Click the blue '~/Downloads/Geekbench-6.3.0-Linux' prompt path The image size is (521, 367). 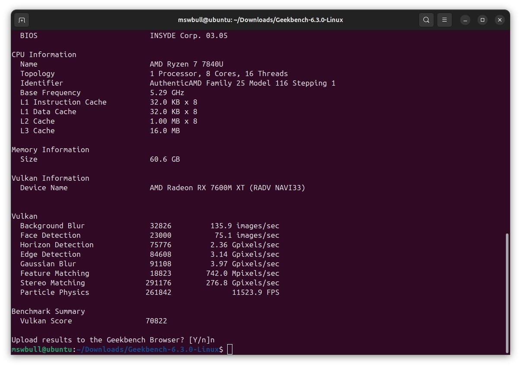[x=147, y=349]
